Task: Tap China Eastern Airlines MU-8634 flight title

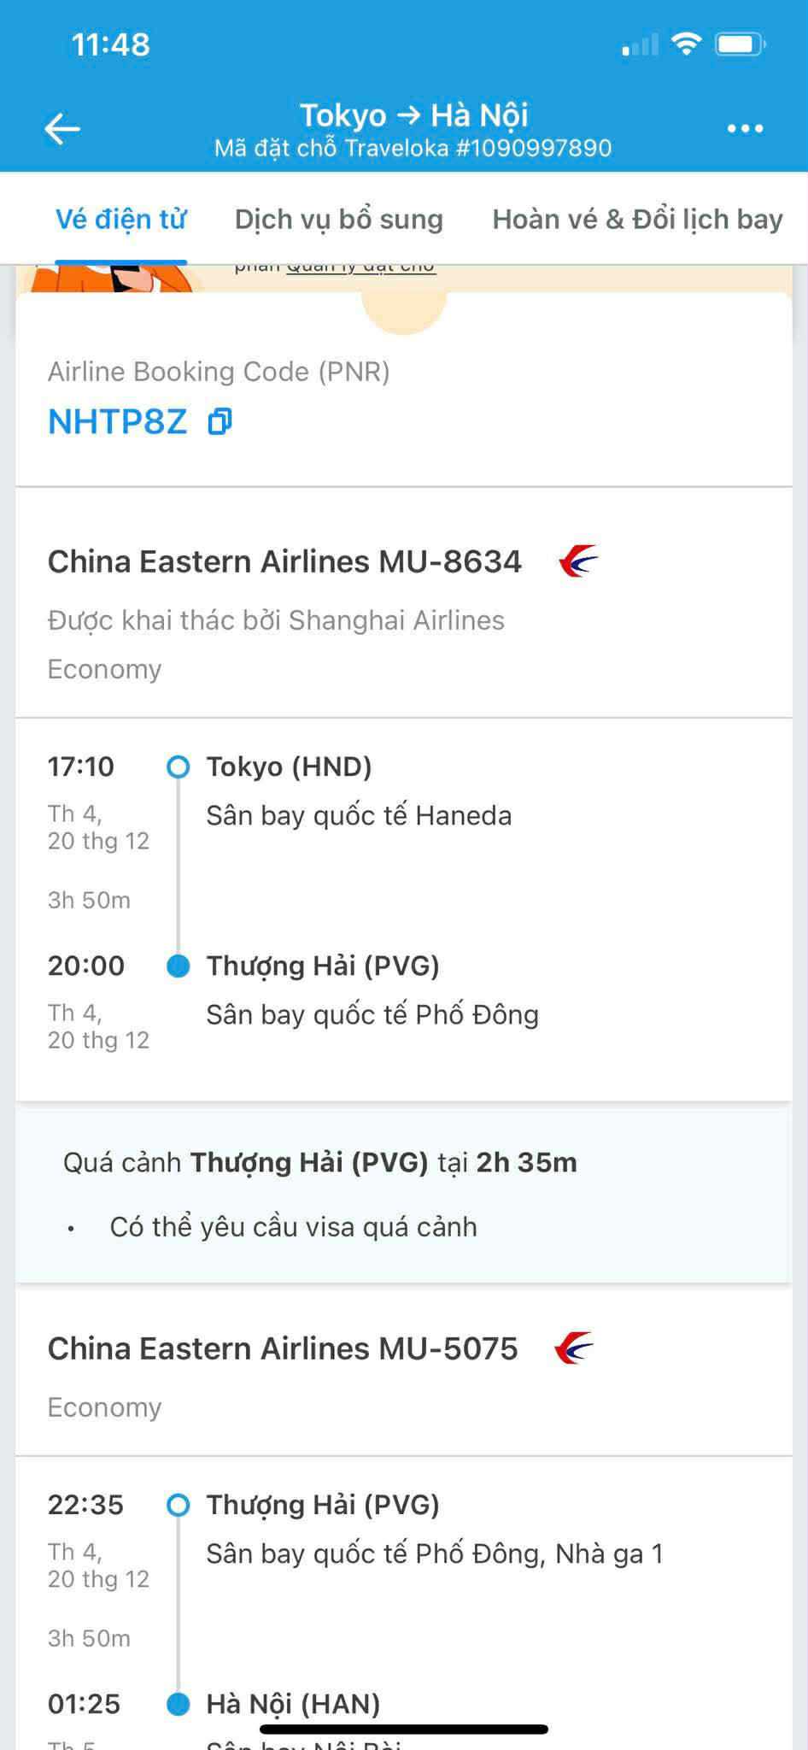Action: [x=284, y=561]
